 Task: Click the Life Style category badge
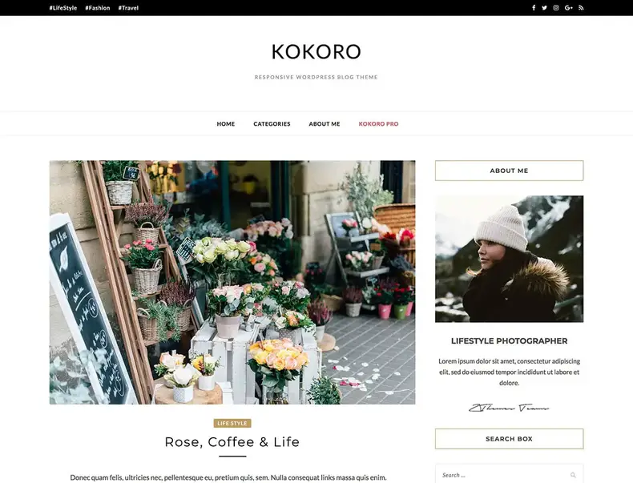[x=232, y=423]
